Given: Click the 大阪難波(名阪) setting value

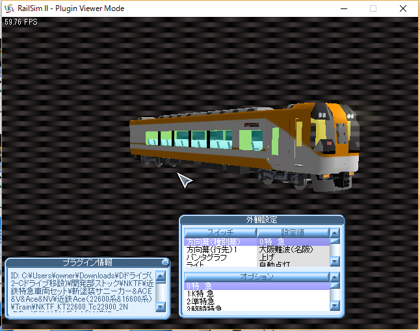Looking at the screenshot, I should coord(293,250).
